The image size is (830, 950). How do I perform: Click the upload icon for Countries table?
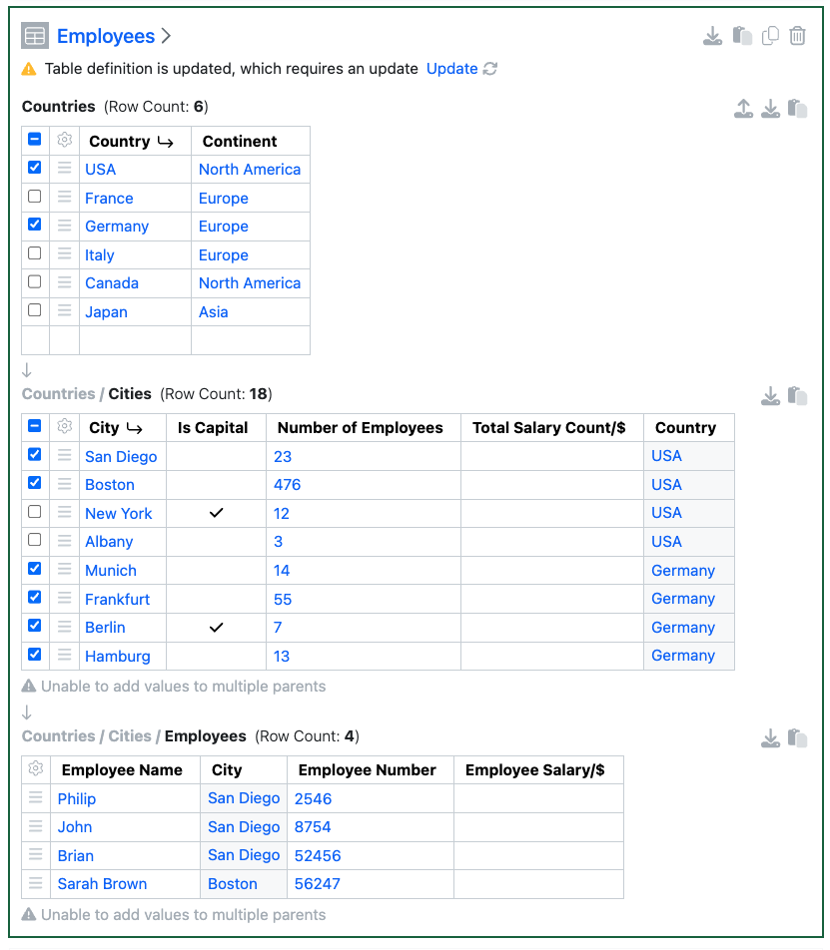click(x=743, y=109)
